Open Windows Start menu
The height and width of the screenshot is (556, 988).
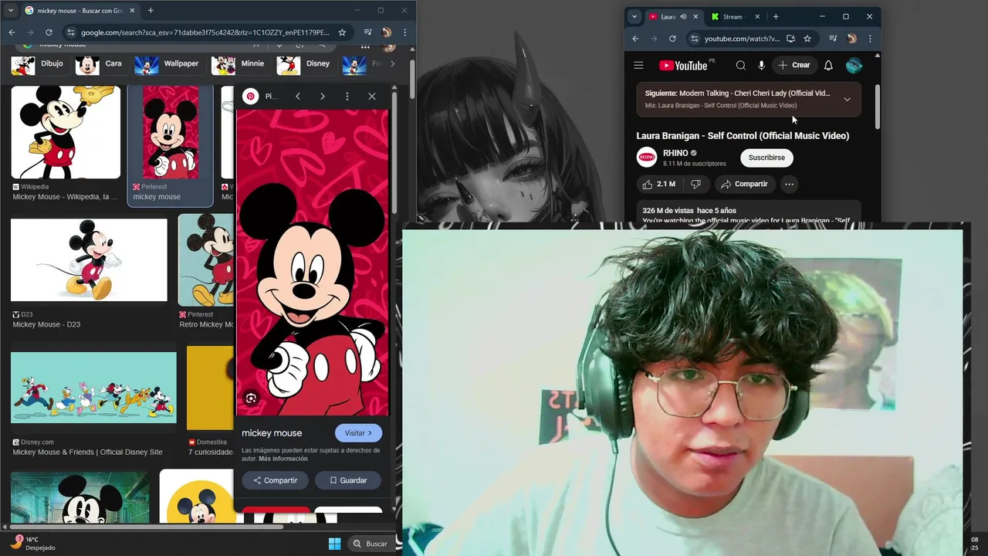click(335, 544)
